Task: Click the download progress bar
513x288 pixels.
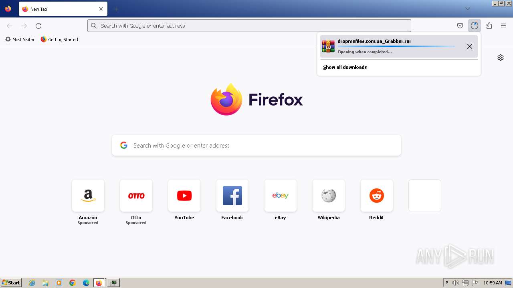Action: [396, 46]
